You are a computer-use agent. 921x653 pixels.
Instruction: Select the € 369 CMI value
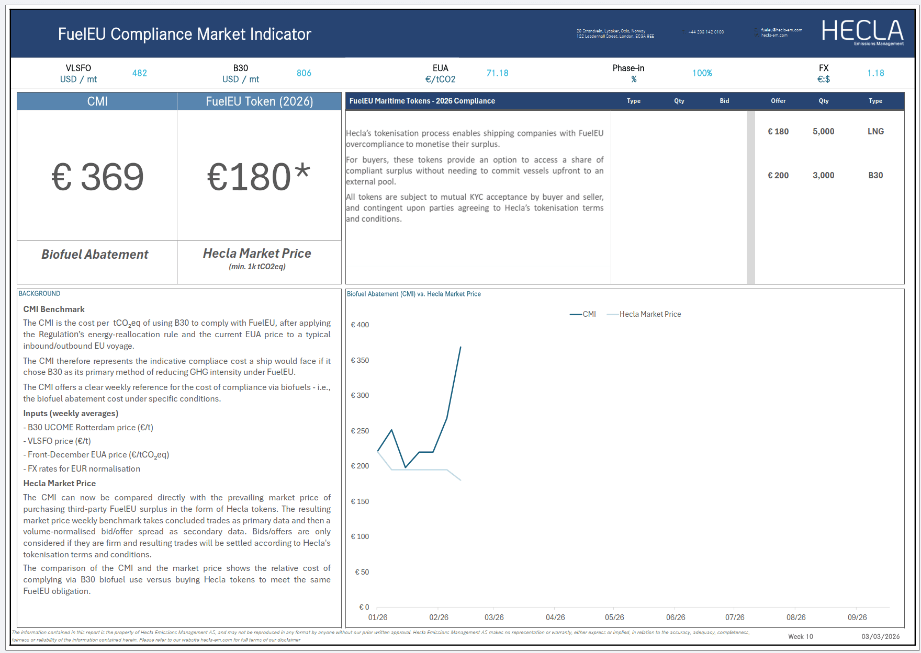pos(97,177)
